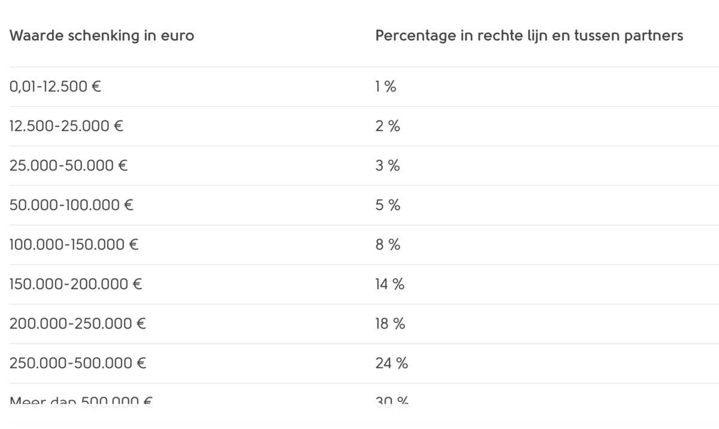719x429 pixels.
Task: Select the "0,01-12.500 €" value cell
Action: [55, 87]
